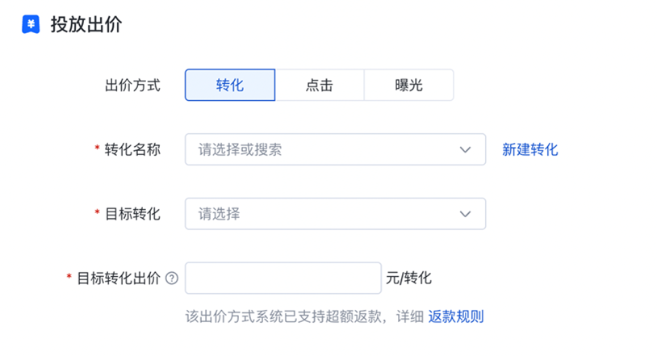Click the 投放出价 section heading
Viewport: 657px width, 356px height.
click(x=86, y=25)
